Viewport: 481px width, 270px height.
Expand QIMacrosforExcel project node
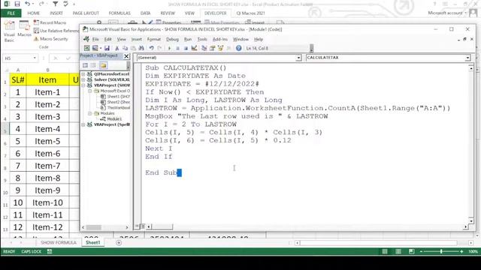[83, 74]
